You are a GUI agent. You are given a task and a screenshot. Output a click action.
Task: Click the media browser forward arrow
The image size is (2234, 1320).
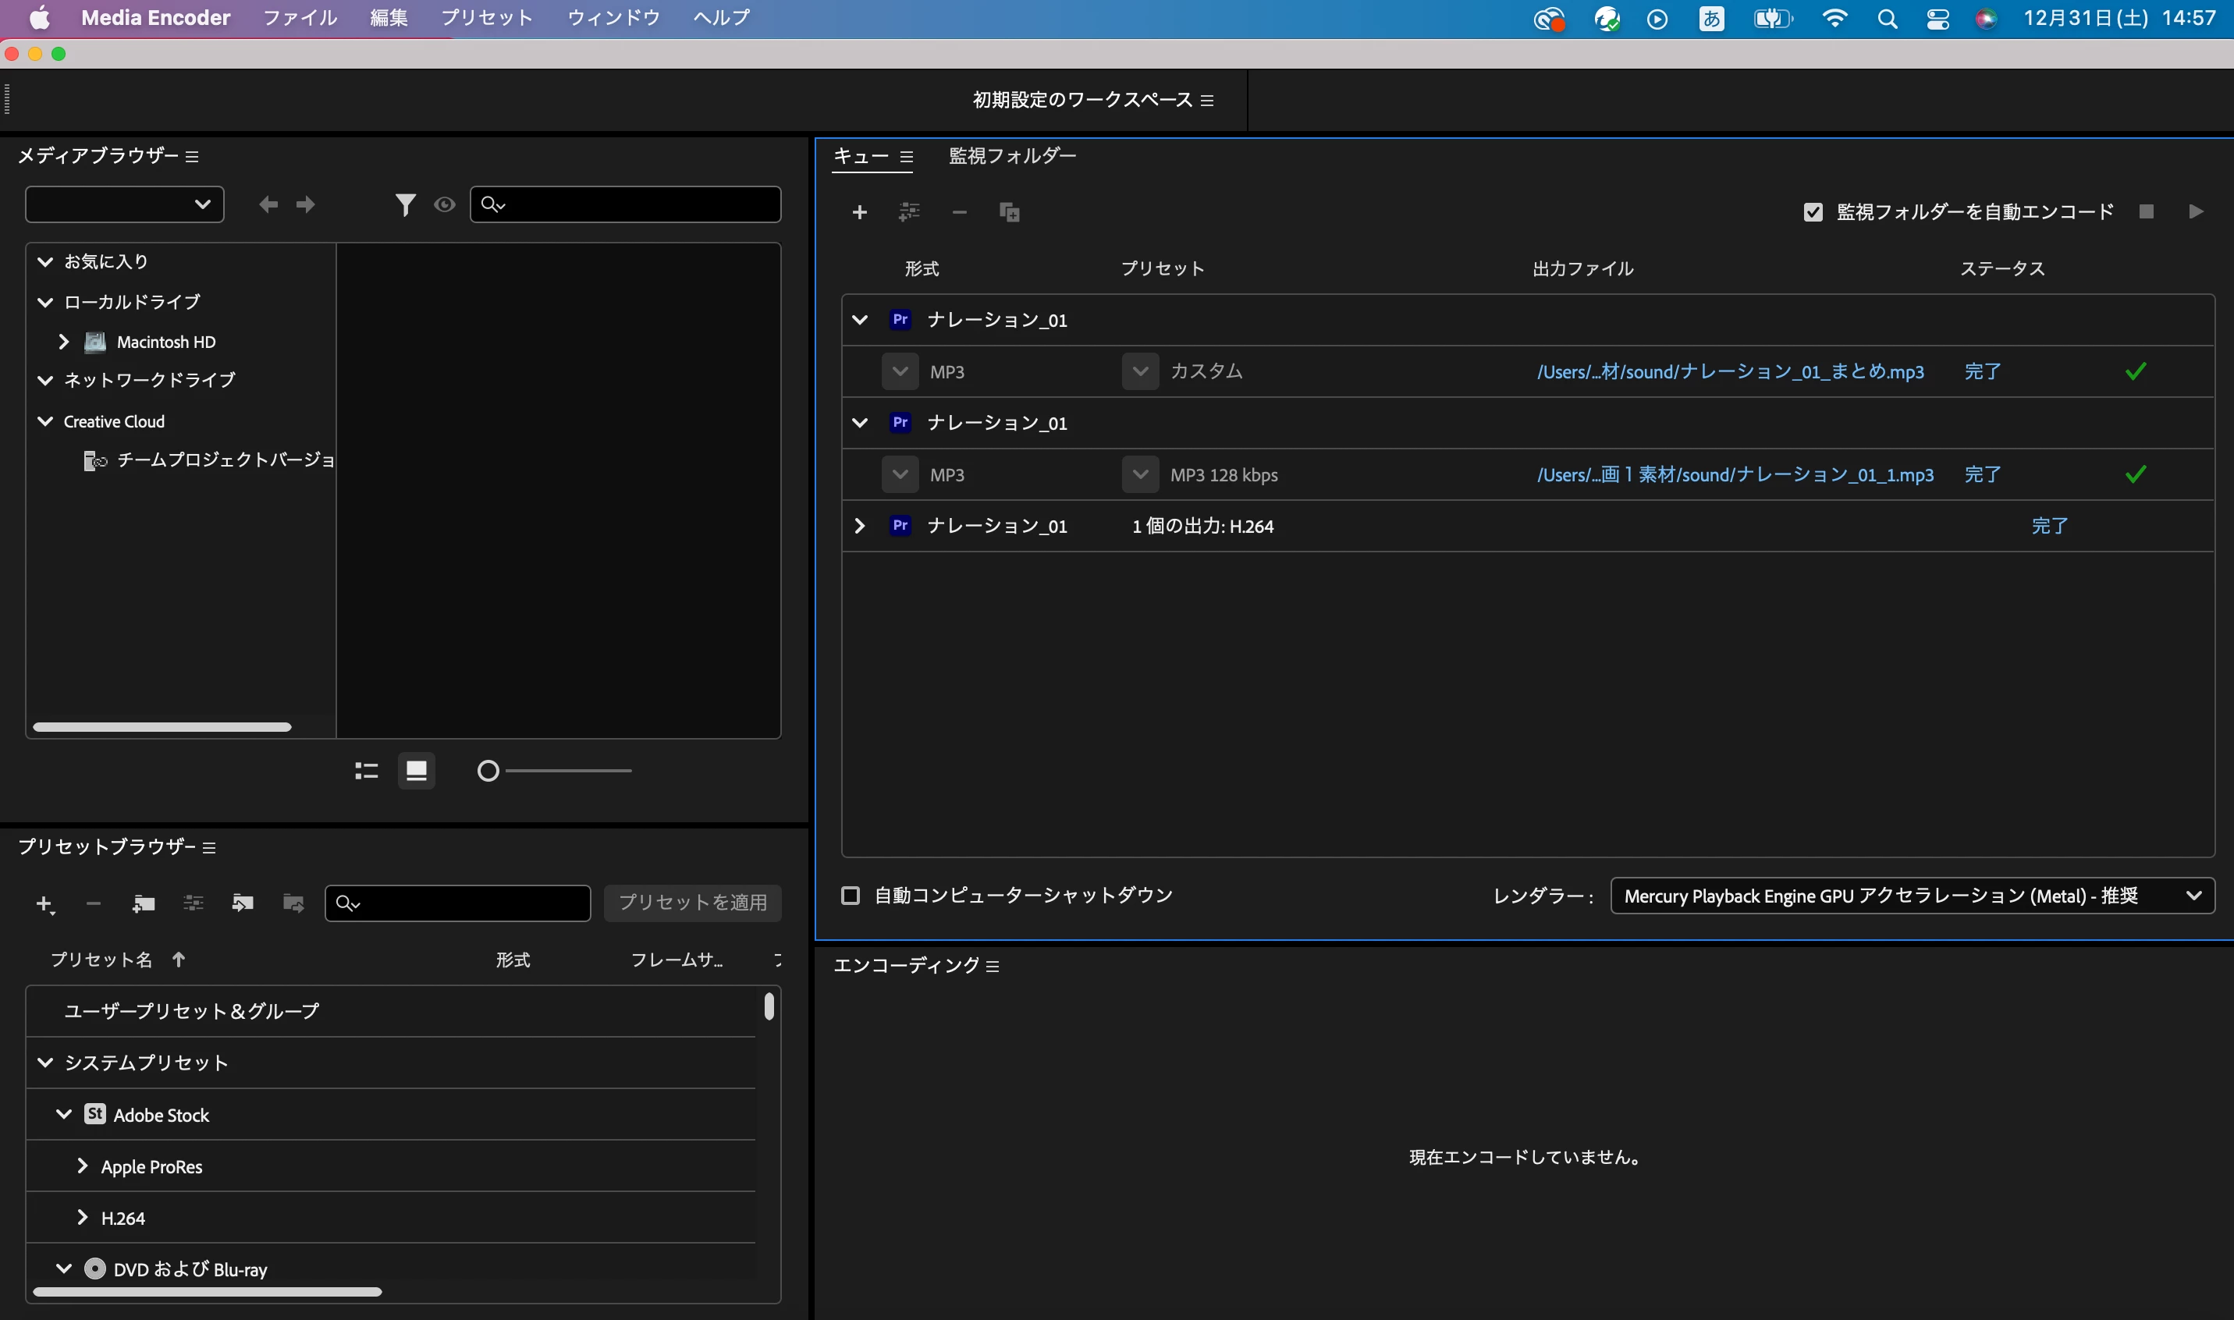pos(305,205)
